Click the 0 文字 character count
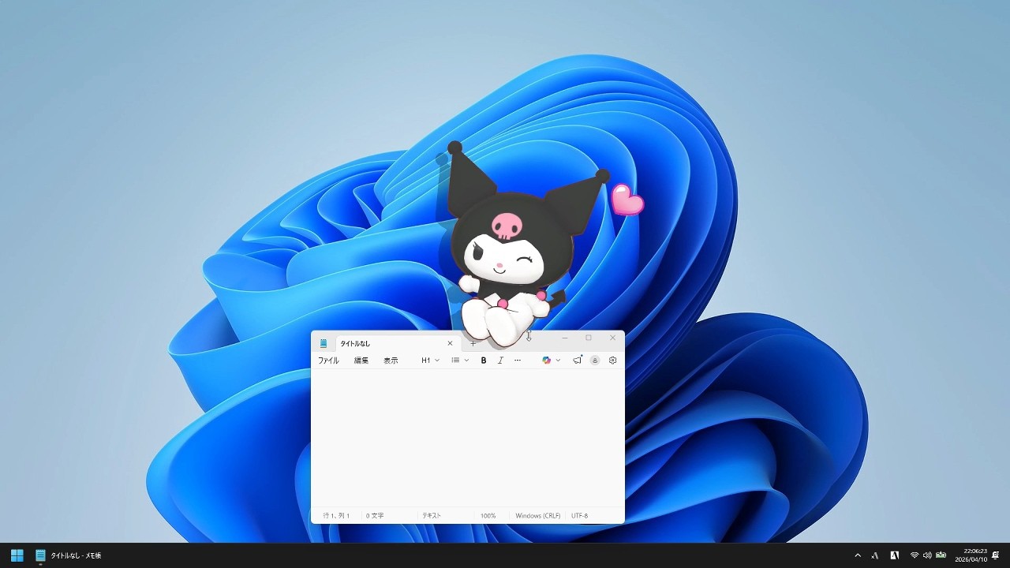 (375, 516)
